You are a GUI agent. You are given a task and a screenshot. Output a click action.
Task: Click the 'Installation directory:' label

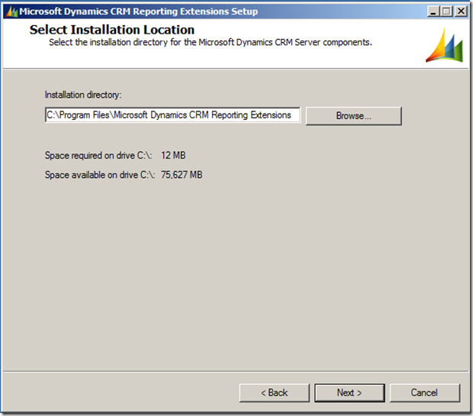[83, 95]
